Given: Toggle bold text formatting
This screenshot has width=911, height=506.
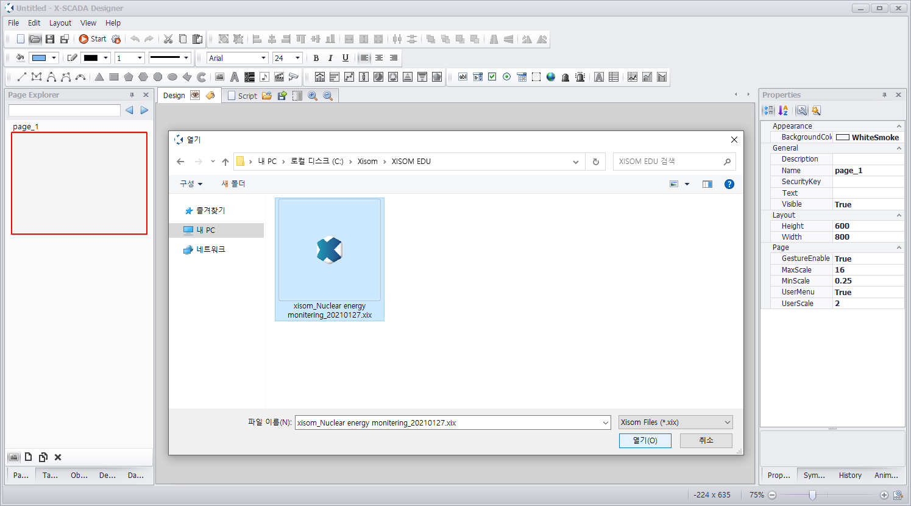Looking at the screenshot, I should pyautogui.click(x=316, y=58).
